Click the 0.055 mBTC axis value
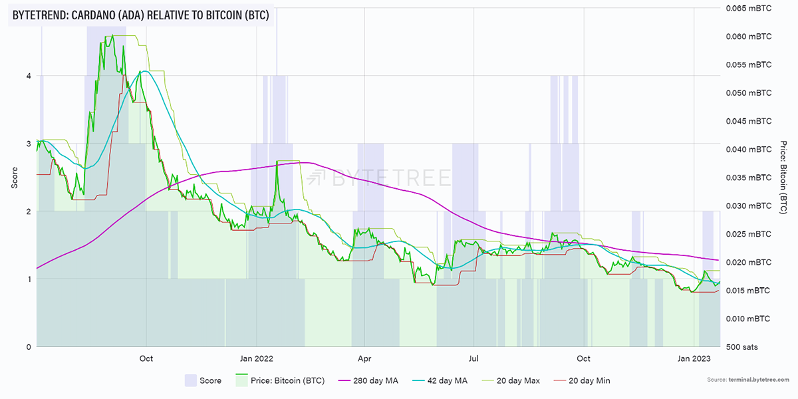This screenshot has height=399, width=798. (x=749, y=65)
